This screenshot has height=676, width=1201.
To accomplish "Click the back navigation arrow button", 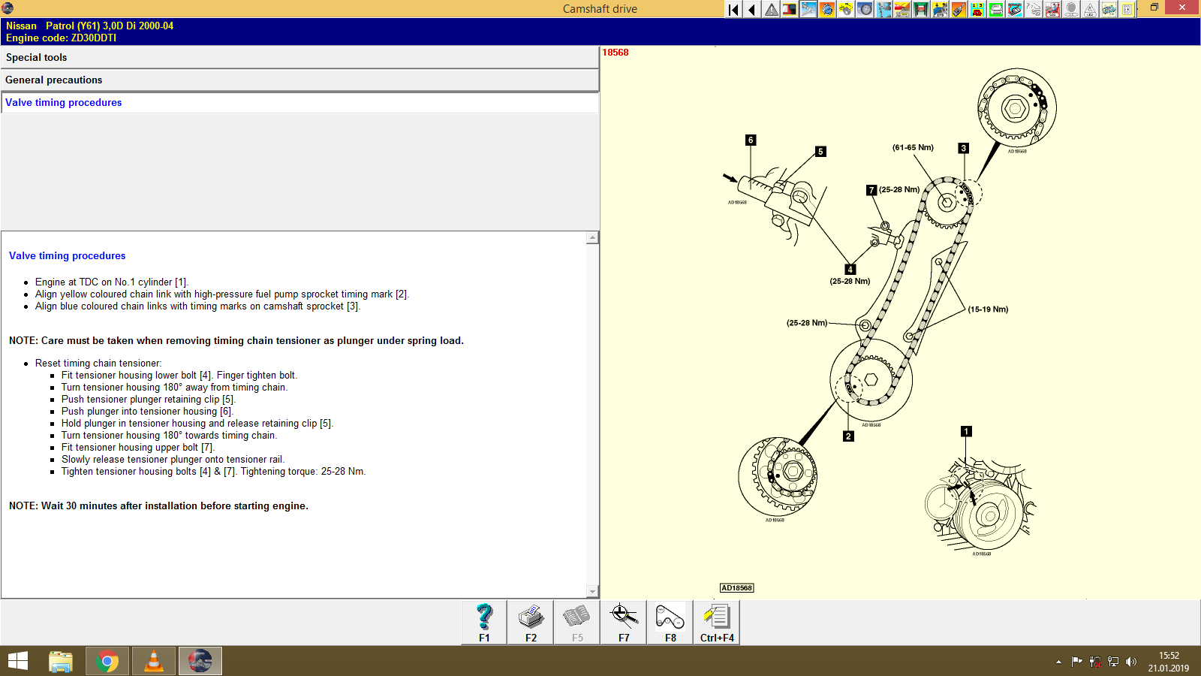I will [751, 10].
